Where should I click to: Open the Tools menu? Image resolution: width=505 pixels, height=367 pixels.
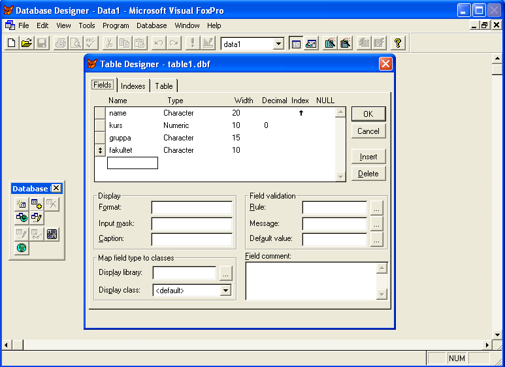pos(87,25)
